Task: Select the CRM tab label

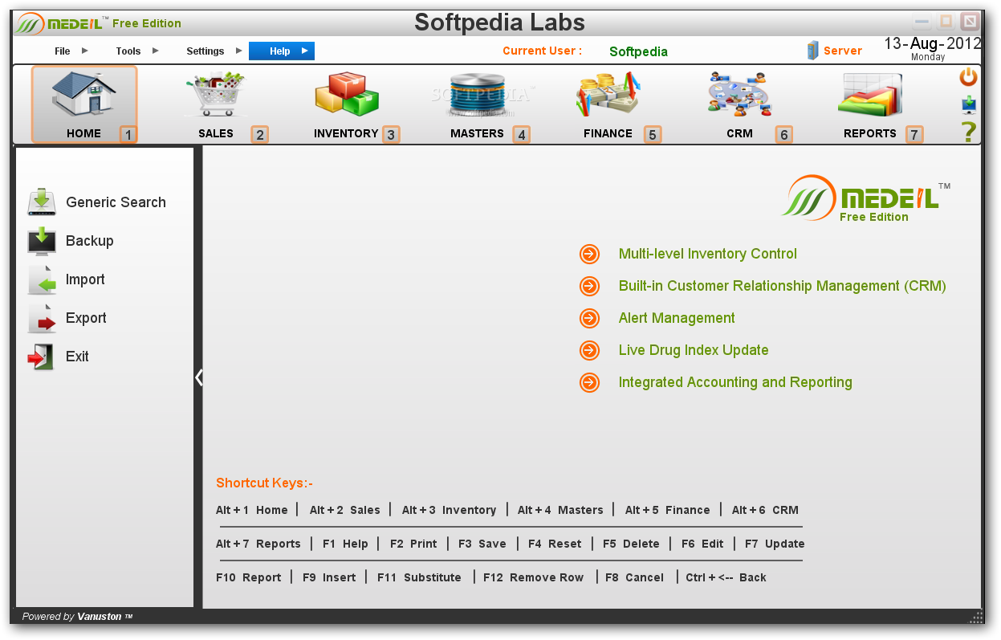Action: (x=739, y=133)
